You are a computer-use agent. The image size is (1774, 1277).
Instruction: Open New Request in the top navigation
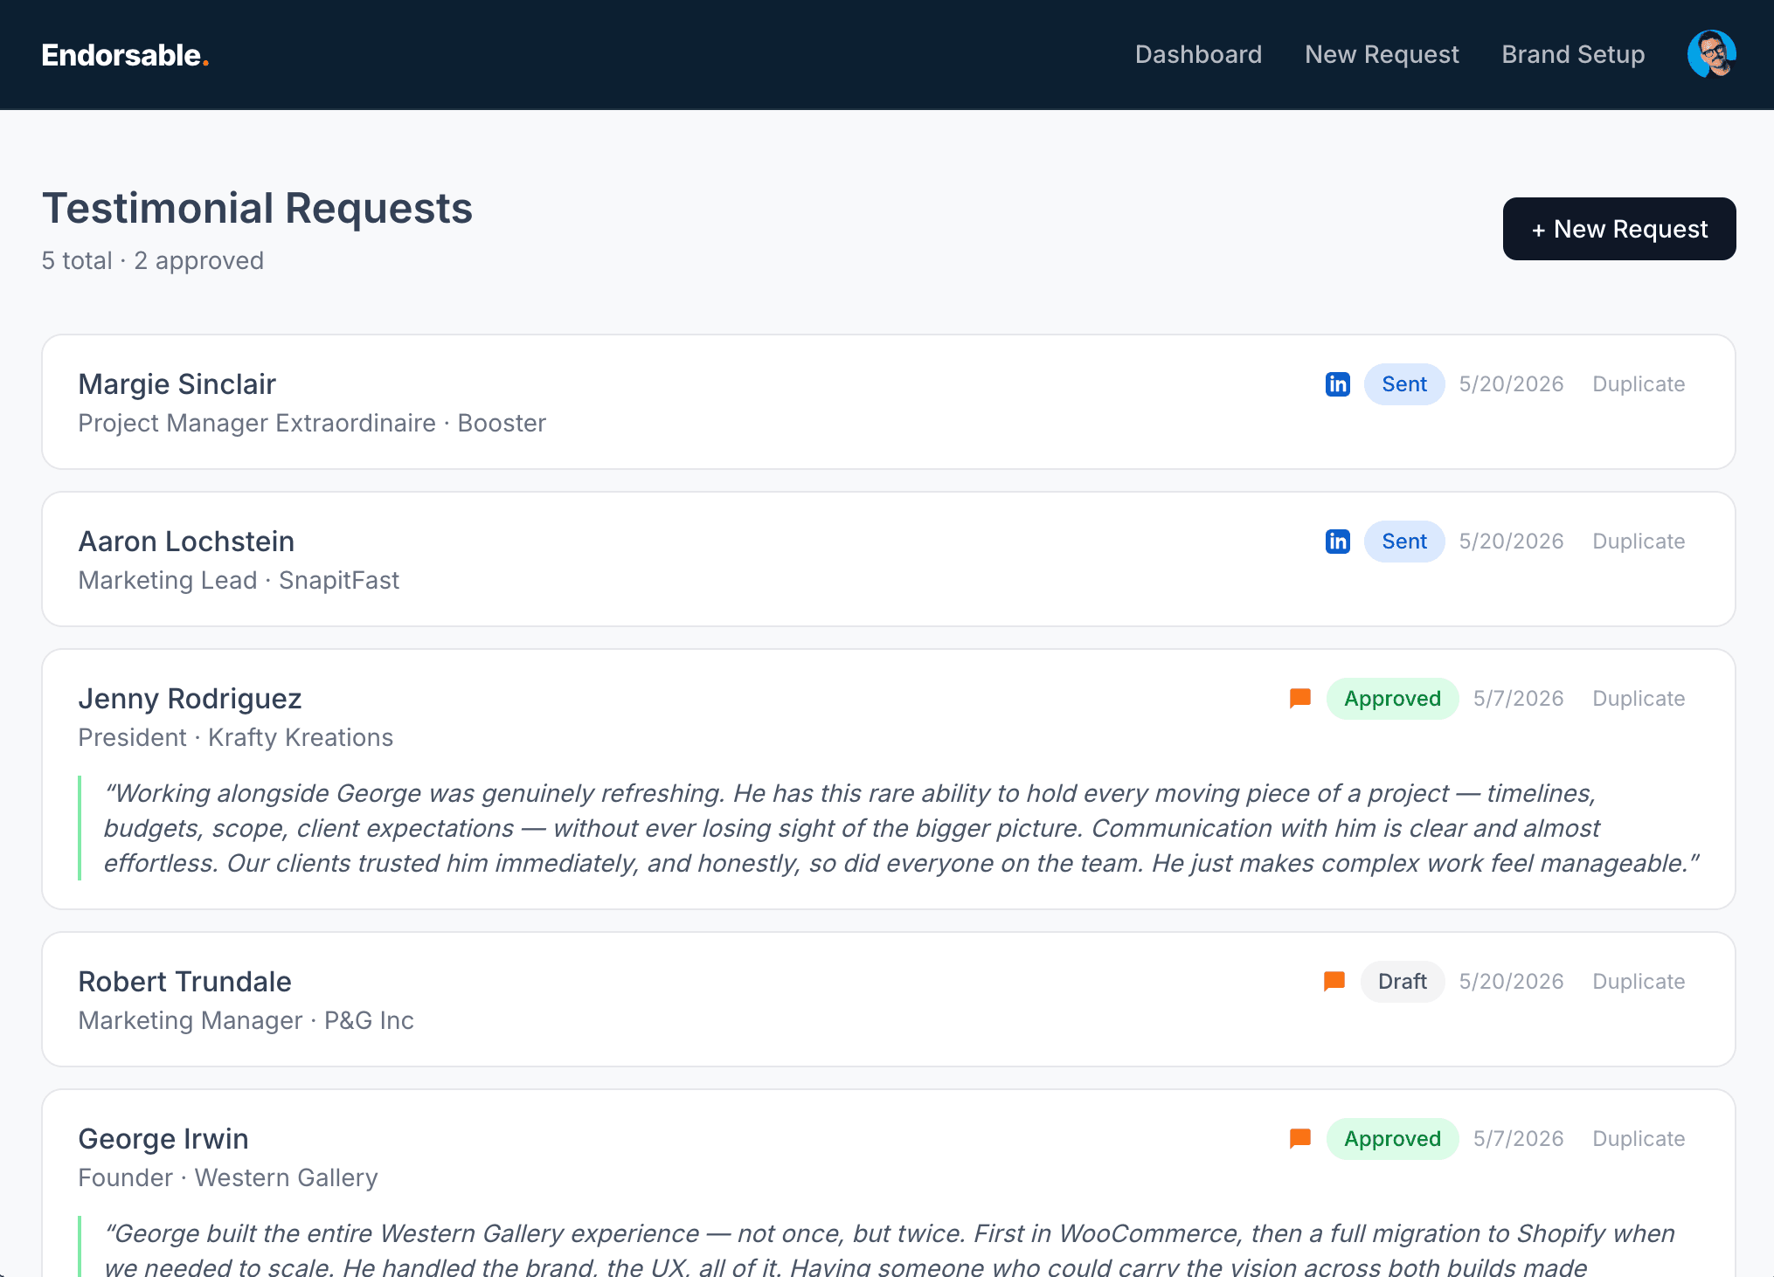(1382, 54)
